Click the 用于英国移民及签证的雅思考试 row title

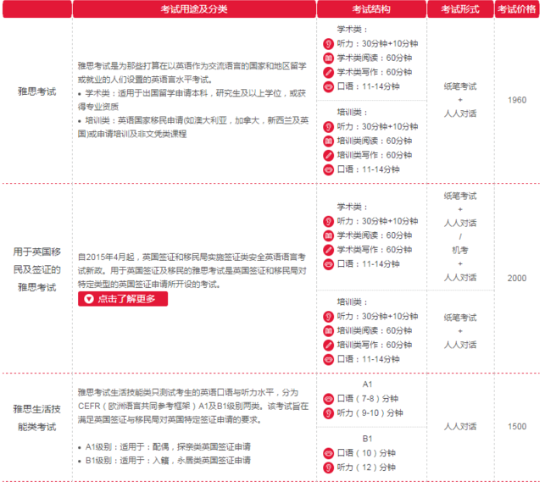click(36, 269)
